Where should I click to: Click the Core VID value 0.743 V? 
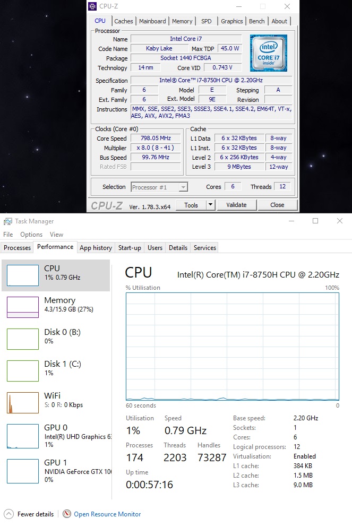coord(222,67)
